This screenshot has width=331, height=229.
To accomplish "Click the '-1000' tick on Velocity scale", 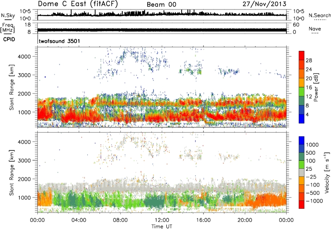I will click(314, 201).
